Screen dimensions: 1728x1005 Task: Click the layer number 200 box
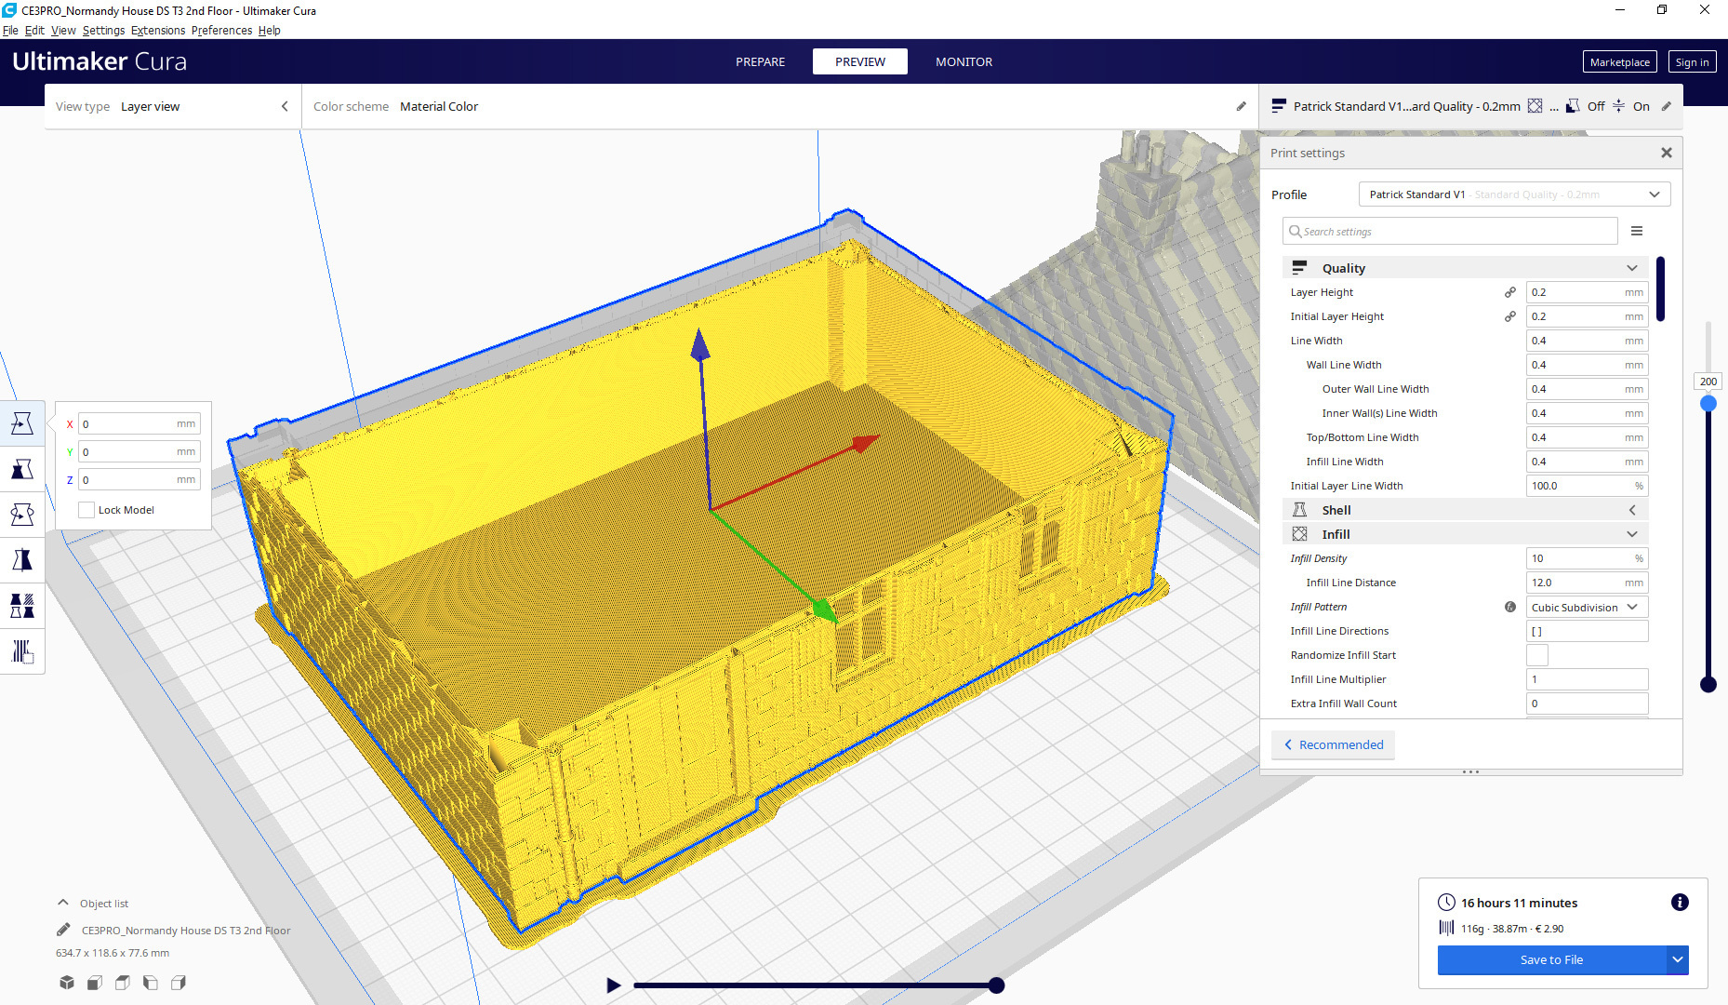pyautogui.click(x=1708, y=382)
